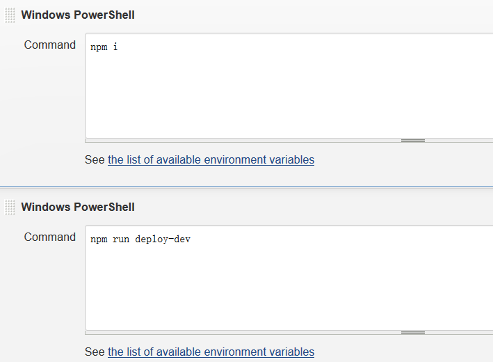Image resolution: width=493 pixels, height=362 pixels.
Task: Place cursor on the 'npm i' text
Action: [x=104, y=48]
